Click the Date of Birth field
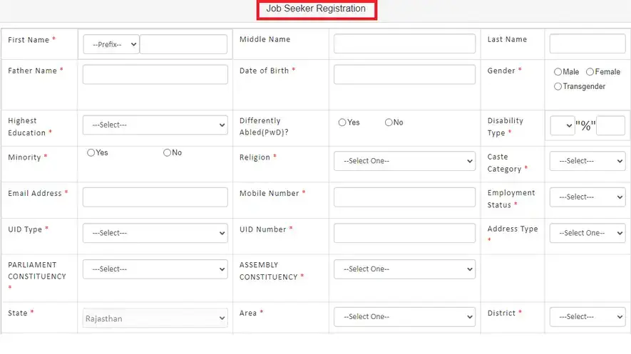Image resolution: width=631 pixels, height=354 pixels. coord(404,74)
